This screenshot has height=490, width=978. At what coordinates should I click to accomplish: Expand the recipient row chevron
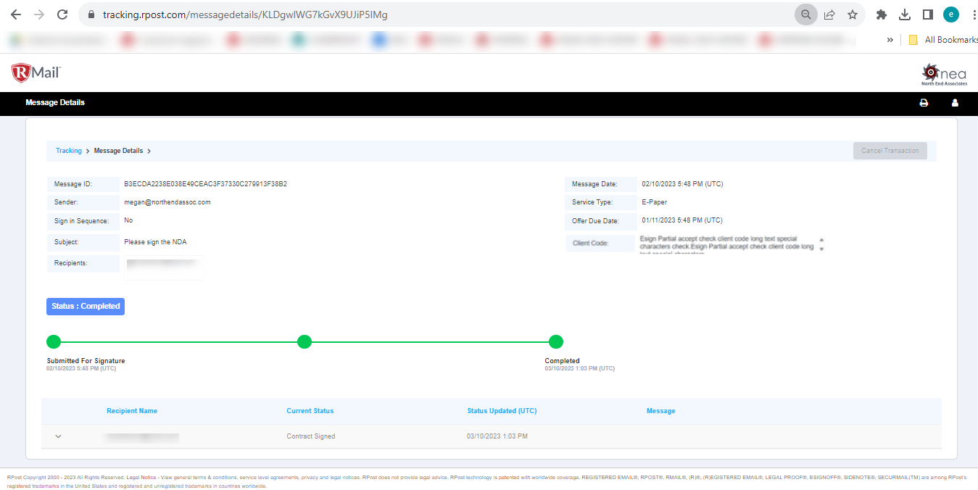point(59,436)
